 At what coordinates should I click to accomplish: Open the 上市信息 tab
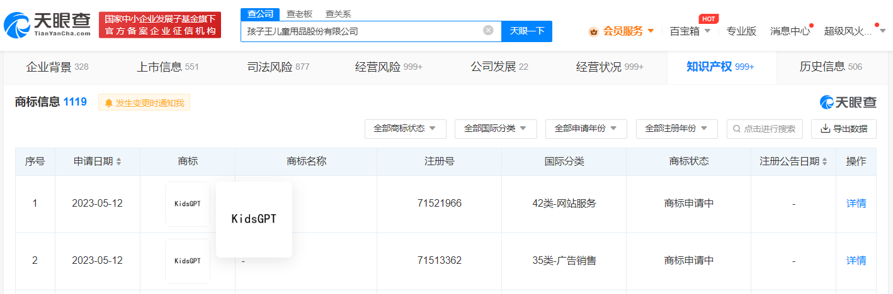[x=168, y=67]
